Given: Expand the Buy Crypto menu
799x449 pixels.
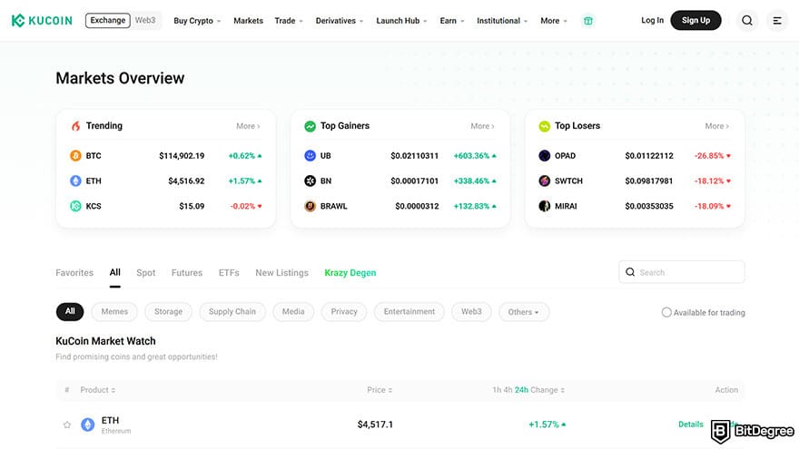Looking at the screenshot, I should (197, 21).
